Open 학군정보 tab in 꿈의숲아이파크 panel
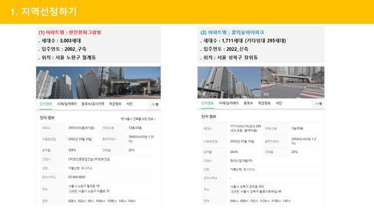 (264, 103)
